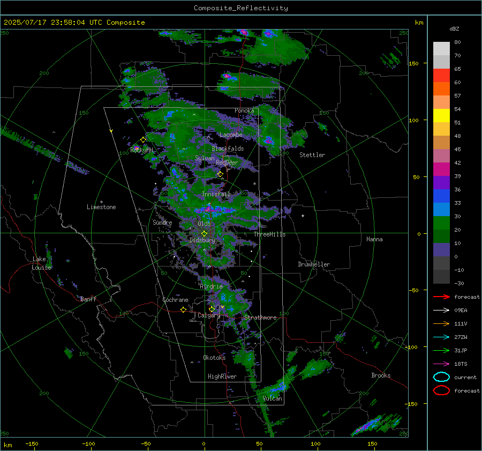Select the orange 60 dBZ color swatch
This screenshot has height=451, width=482.
pyautogui.click(x=441, y=88)
